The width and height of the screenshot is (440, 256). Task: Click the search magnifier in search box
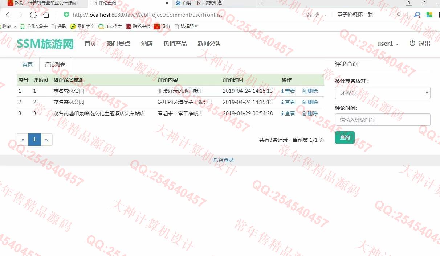pyautogui.click(x=399, y=15)
